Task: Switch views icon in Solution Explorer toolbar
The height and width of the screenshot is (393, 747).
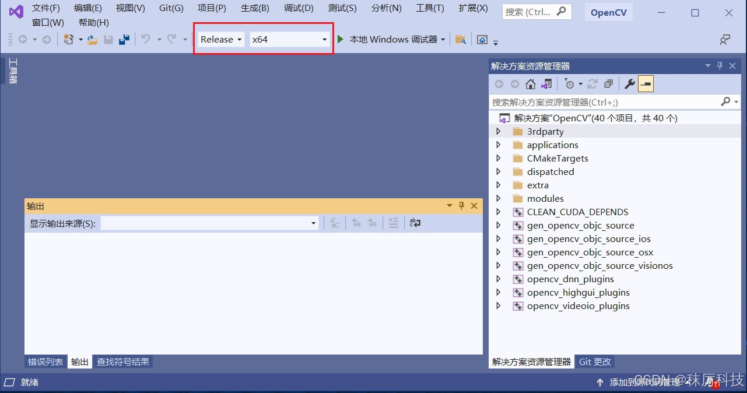Action: click(546, 84)
